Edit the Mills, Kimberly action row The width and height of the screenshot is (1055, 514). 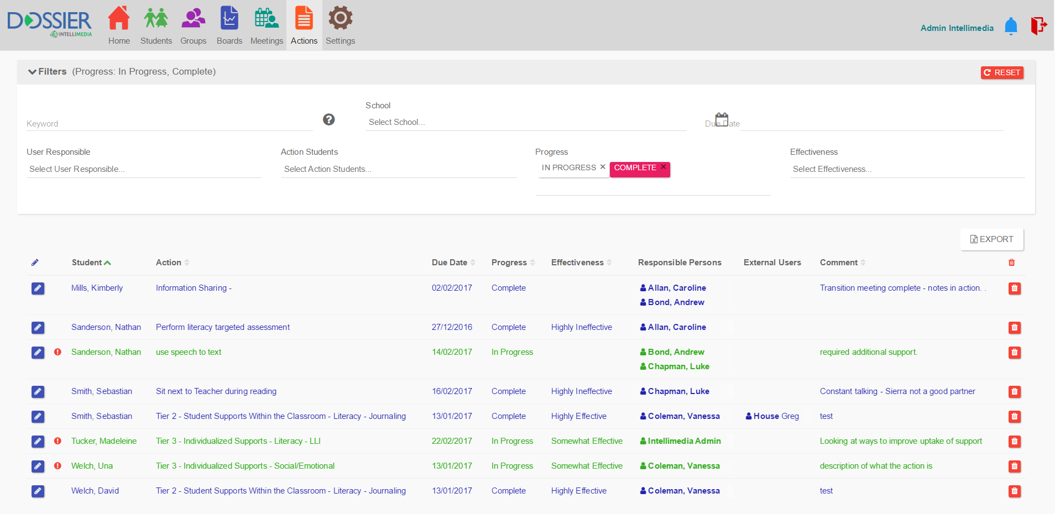coord(38,289)
